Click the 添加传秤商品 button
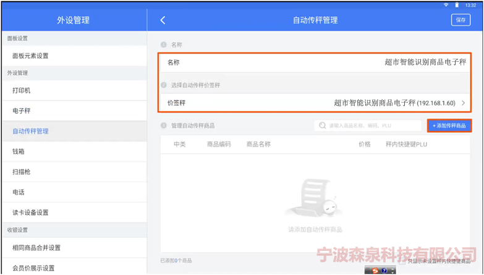Screen dimensions: 484x275 click(449, 125)
